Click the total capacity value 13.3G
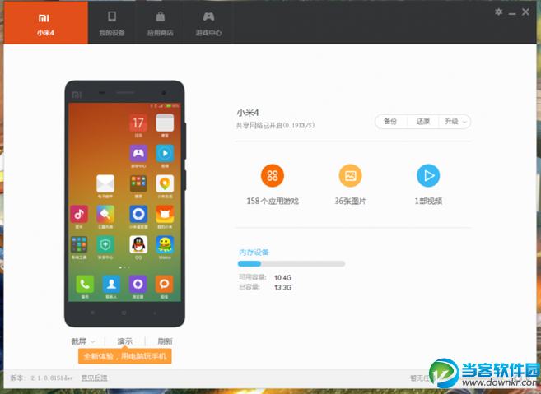Image resolution: width=541 pixels, height=394 pixels. click(x=283, y=287)
